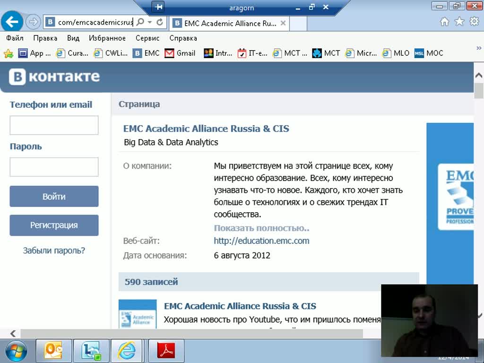
Task: Click the browser Forward arrow button
Action: tap(33, 22)
